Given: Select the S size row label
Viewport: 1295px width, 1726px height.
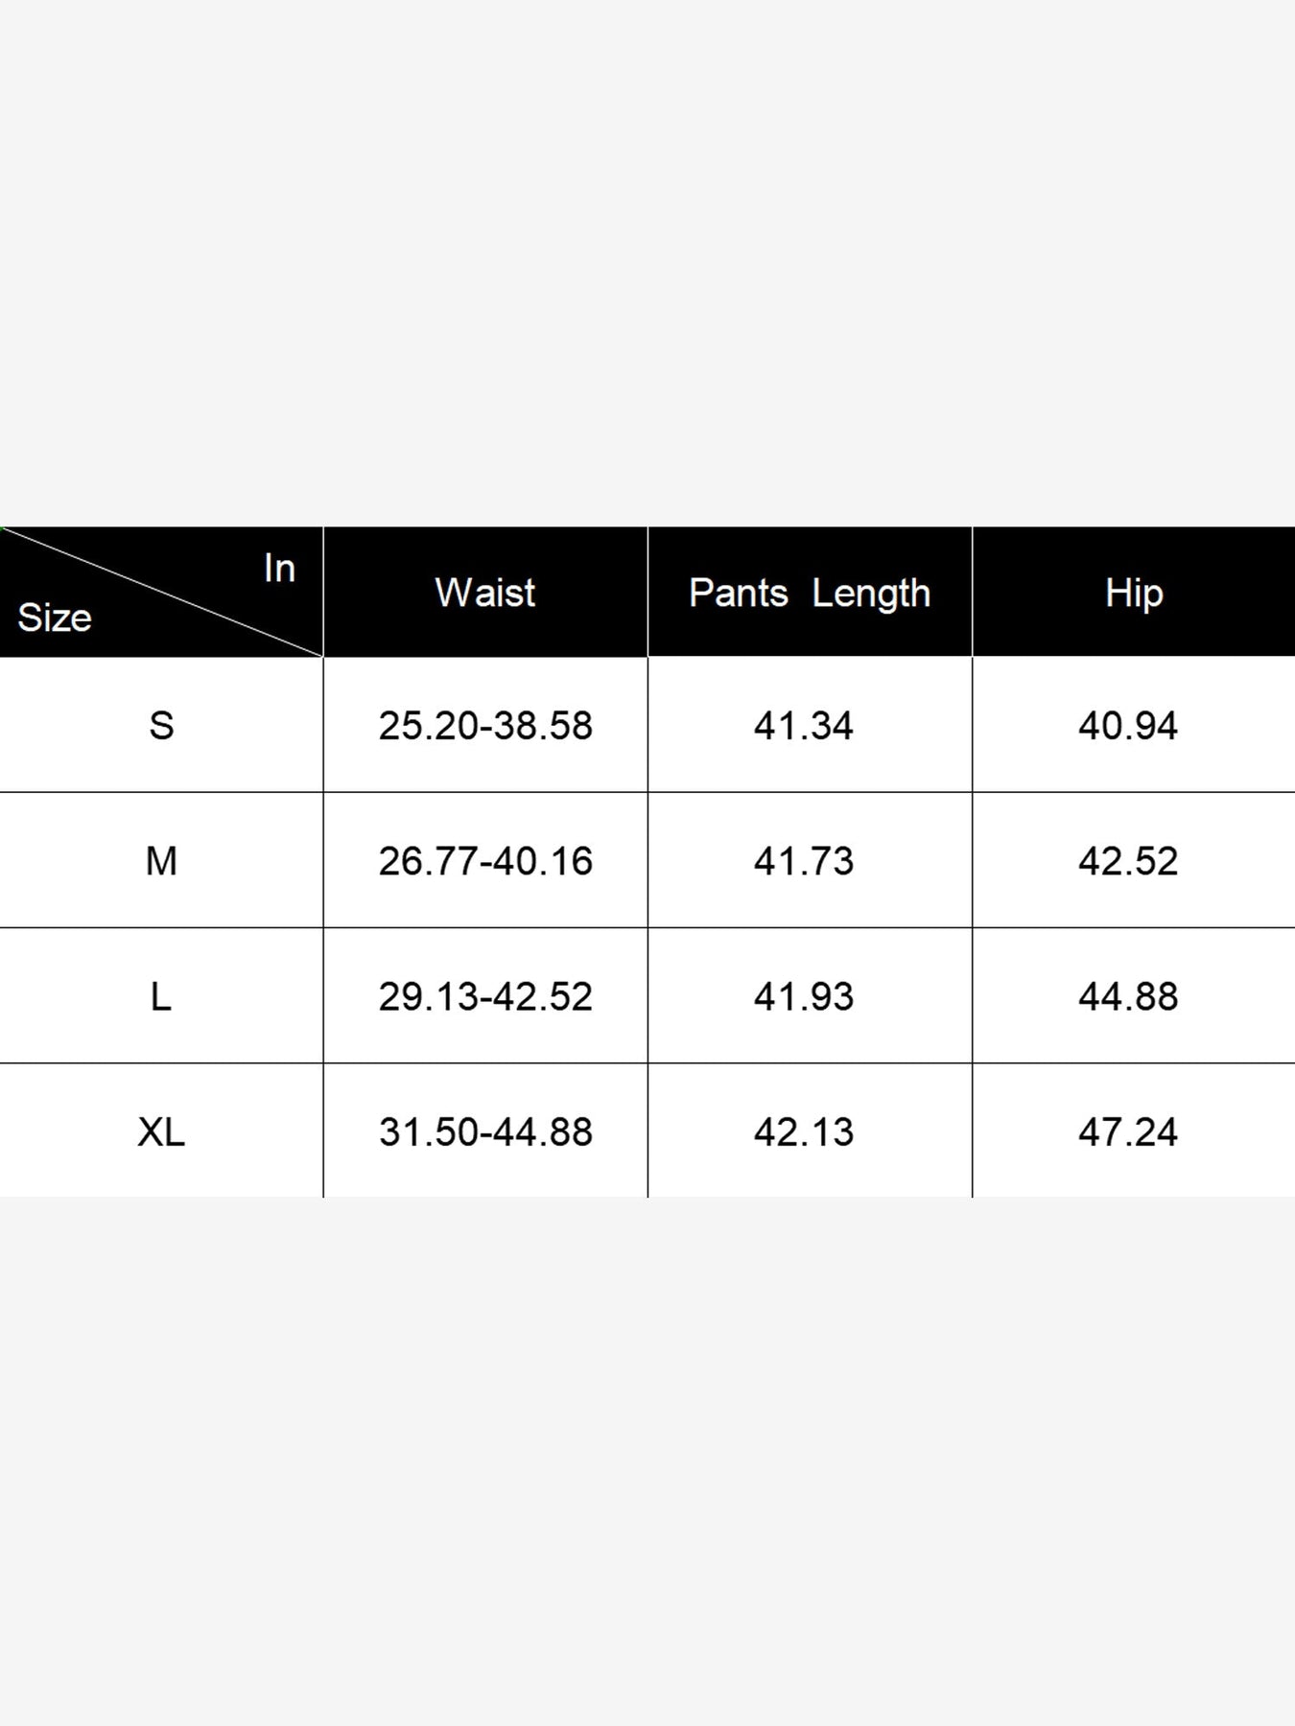Looking at the screenshot, I should click(x=161, y=725).
